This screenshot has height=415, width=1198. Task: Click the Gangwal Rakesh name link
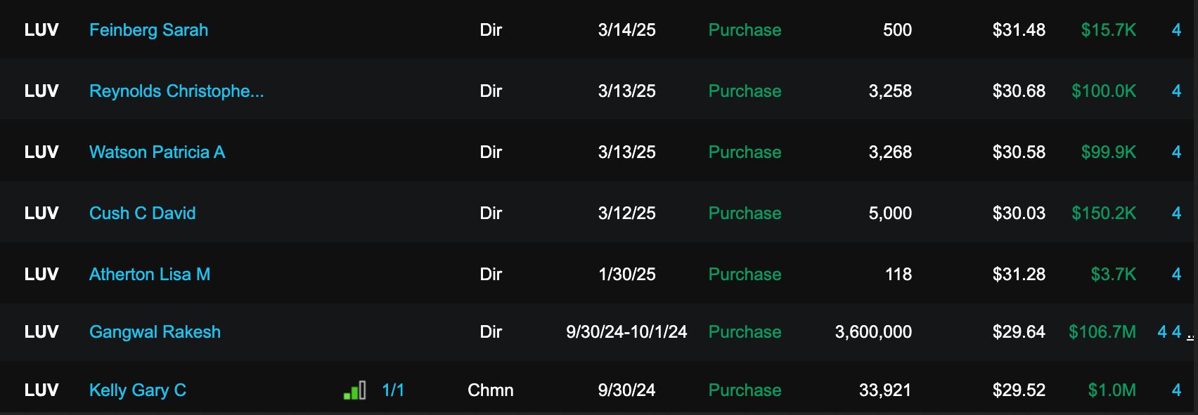tap(155, 332)
